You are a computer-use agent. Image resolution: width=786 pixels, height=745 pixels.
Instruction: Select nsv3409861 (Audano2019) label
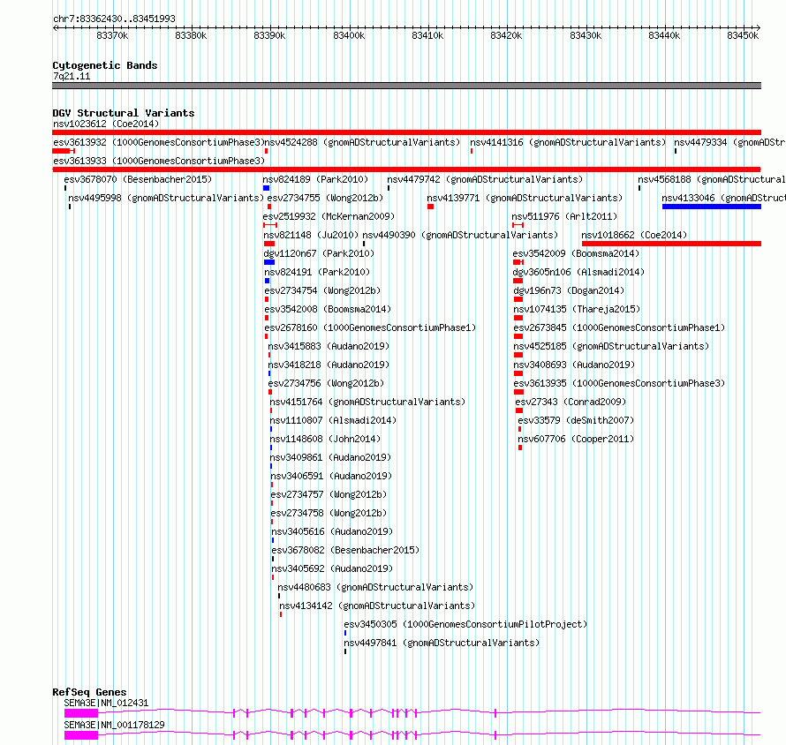tap(331, 457)
